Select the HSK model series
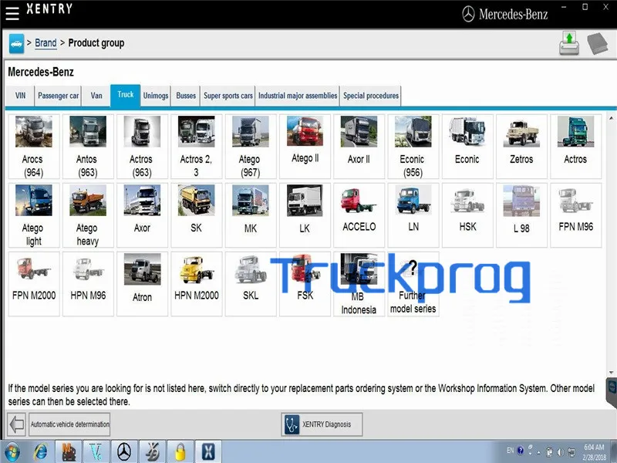 pos(467,215)
